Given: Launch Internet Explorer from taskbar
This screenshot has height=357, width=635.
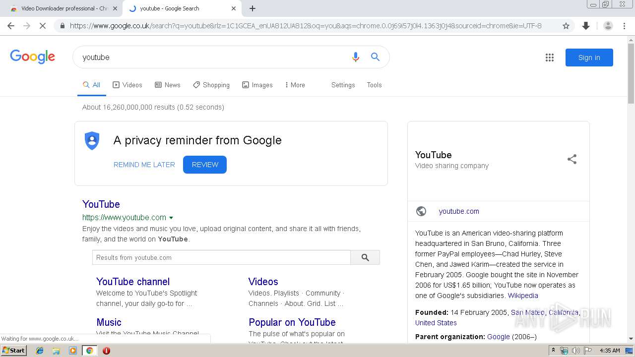Looking at the screenshot, I should tap(40, 351).
